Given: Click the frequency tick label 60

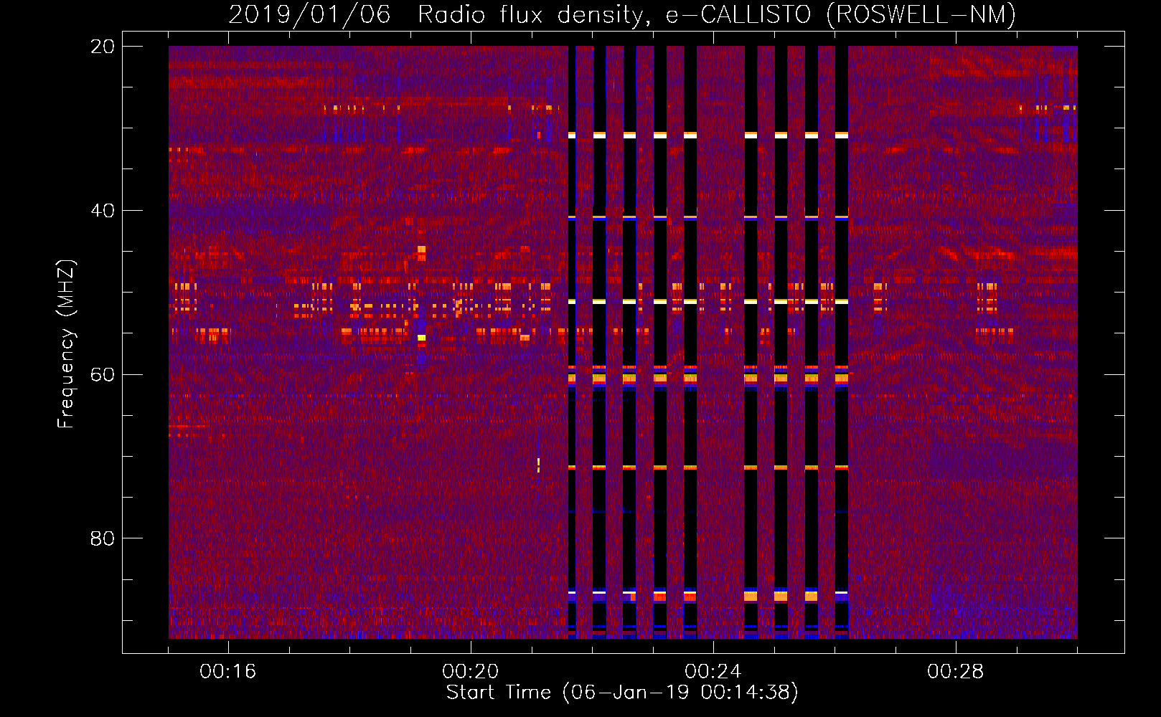Looking at the screenshot, I should point(103,374).
